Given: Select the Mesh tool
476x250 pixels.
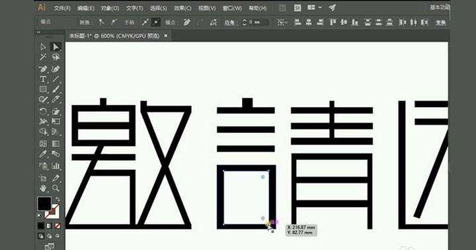Looking at the screenshot, I should 43,144.
